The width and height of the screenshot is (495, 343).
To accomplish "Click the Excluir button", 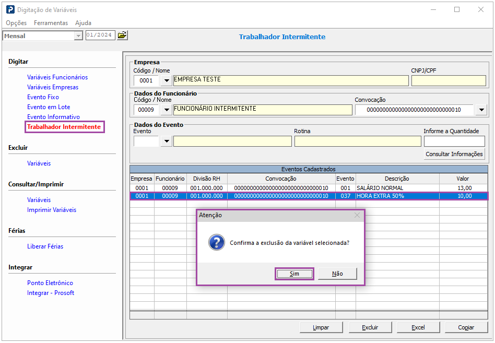I will (x=370, y=327).
